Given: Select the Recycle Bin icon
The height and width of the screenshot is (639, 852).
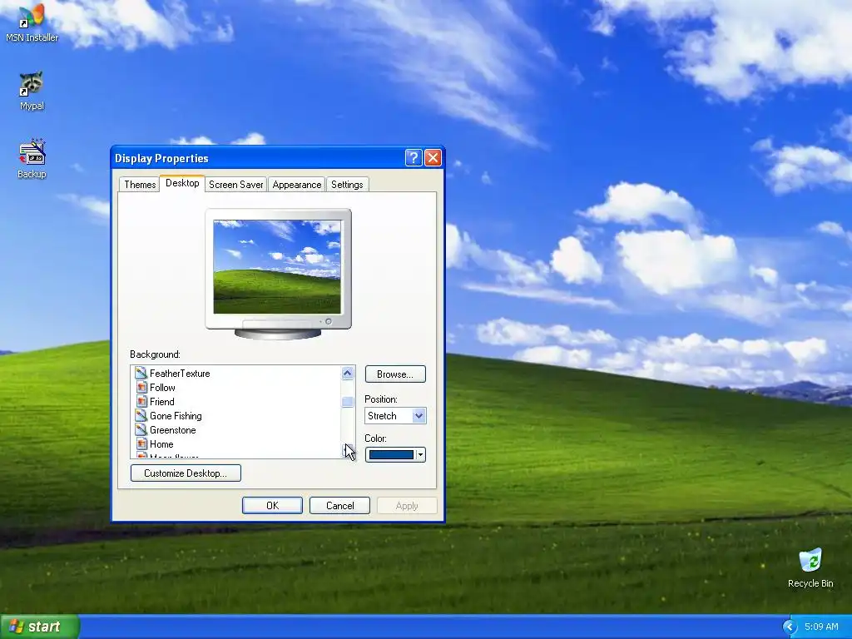Looking at the screenshot, I should (x=810, y=567).
